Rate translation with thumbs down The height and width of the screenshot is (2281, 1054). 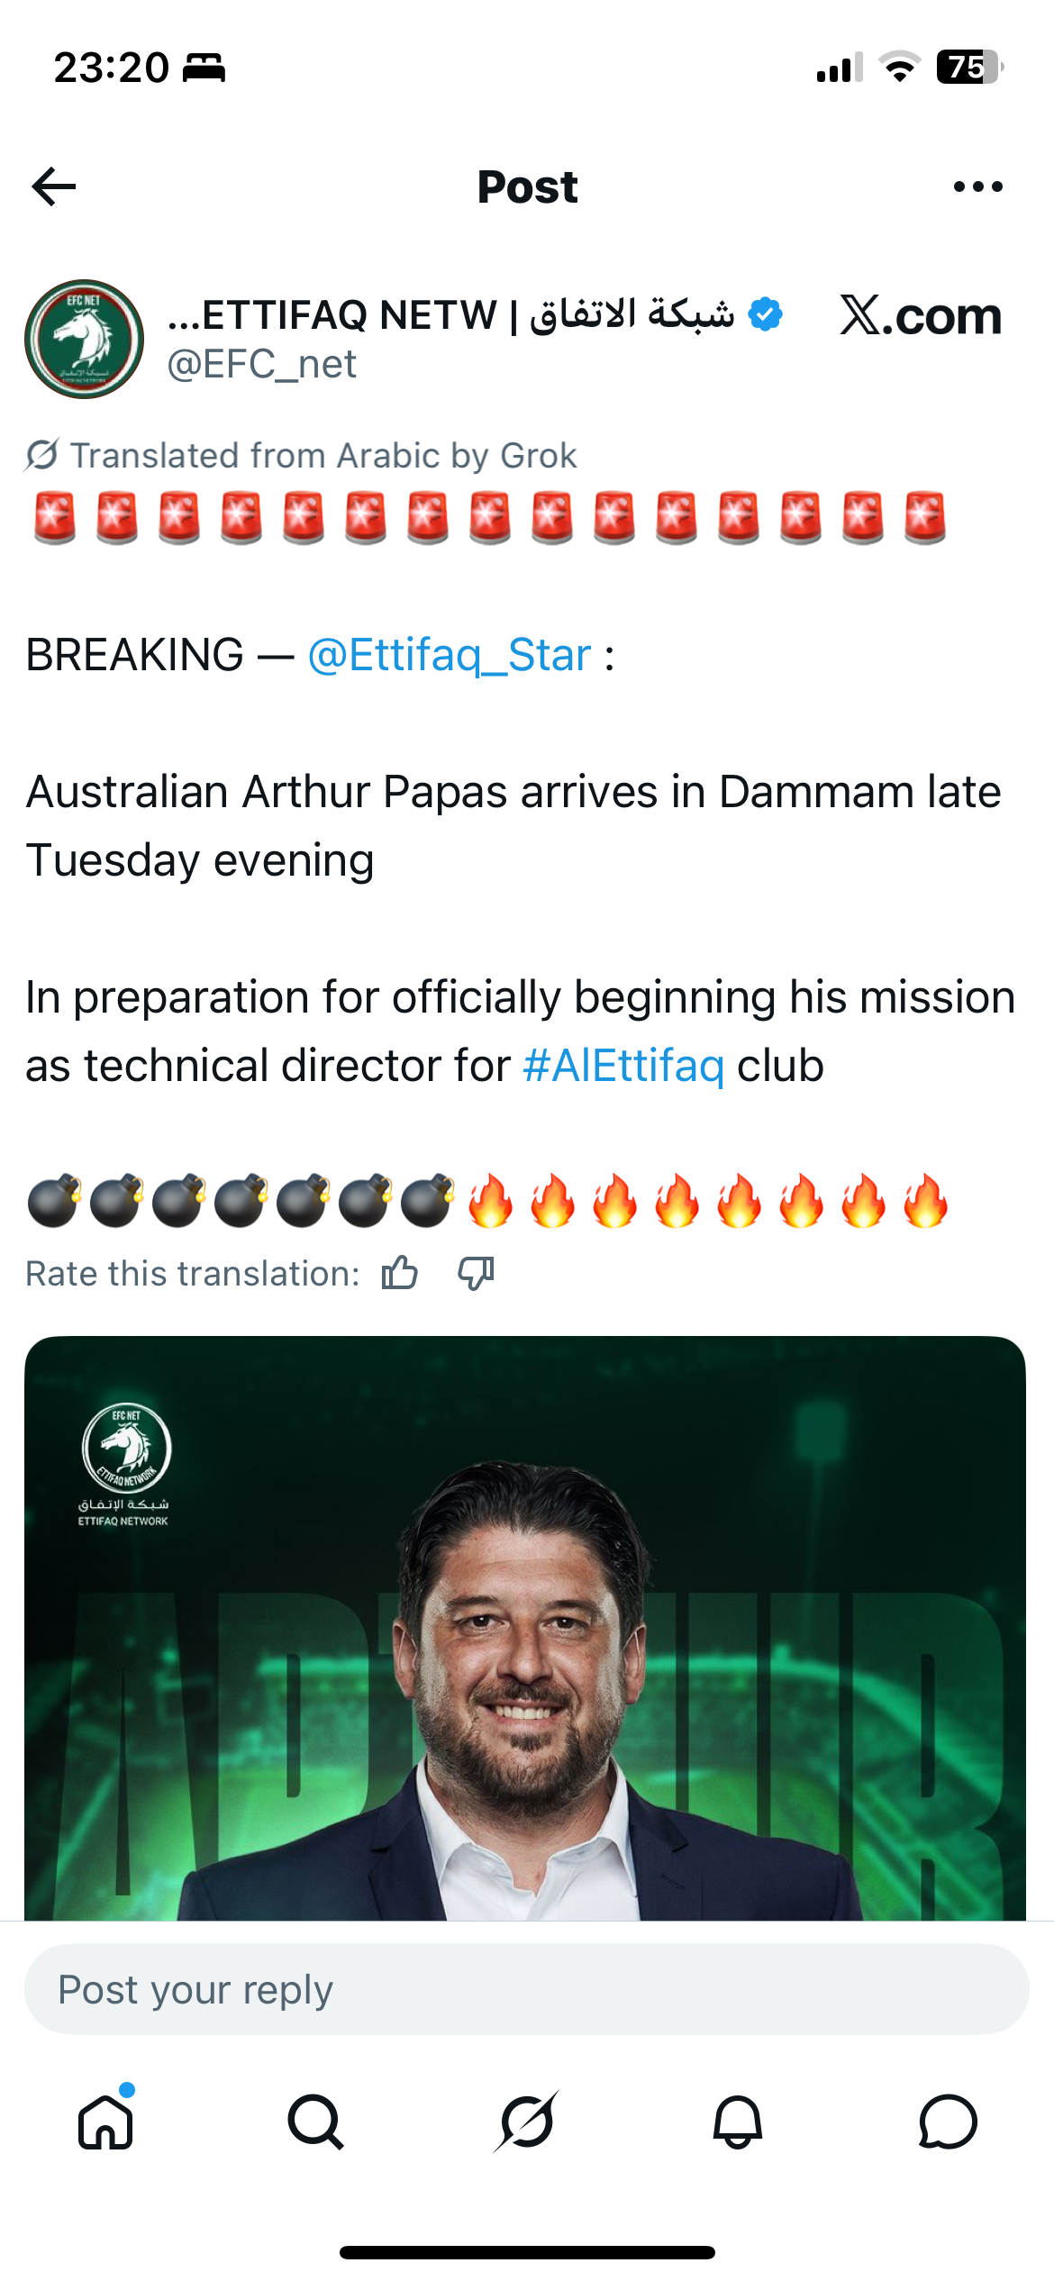(476, 1274)
